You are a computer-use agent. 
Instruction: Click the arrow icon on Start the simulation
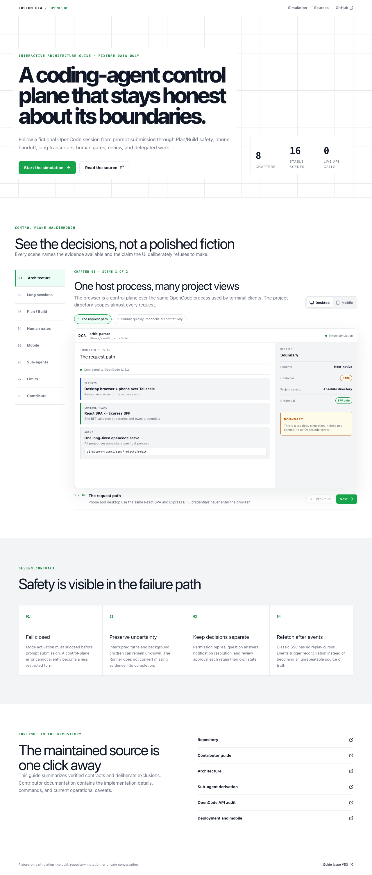click(x=68, y=167)
